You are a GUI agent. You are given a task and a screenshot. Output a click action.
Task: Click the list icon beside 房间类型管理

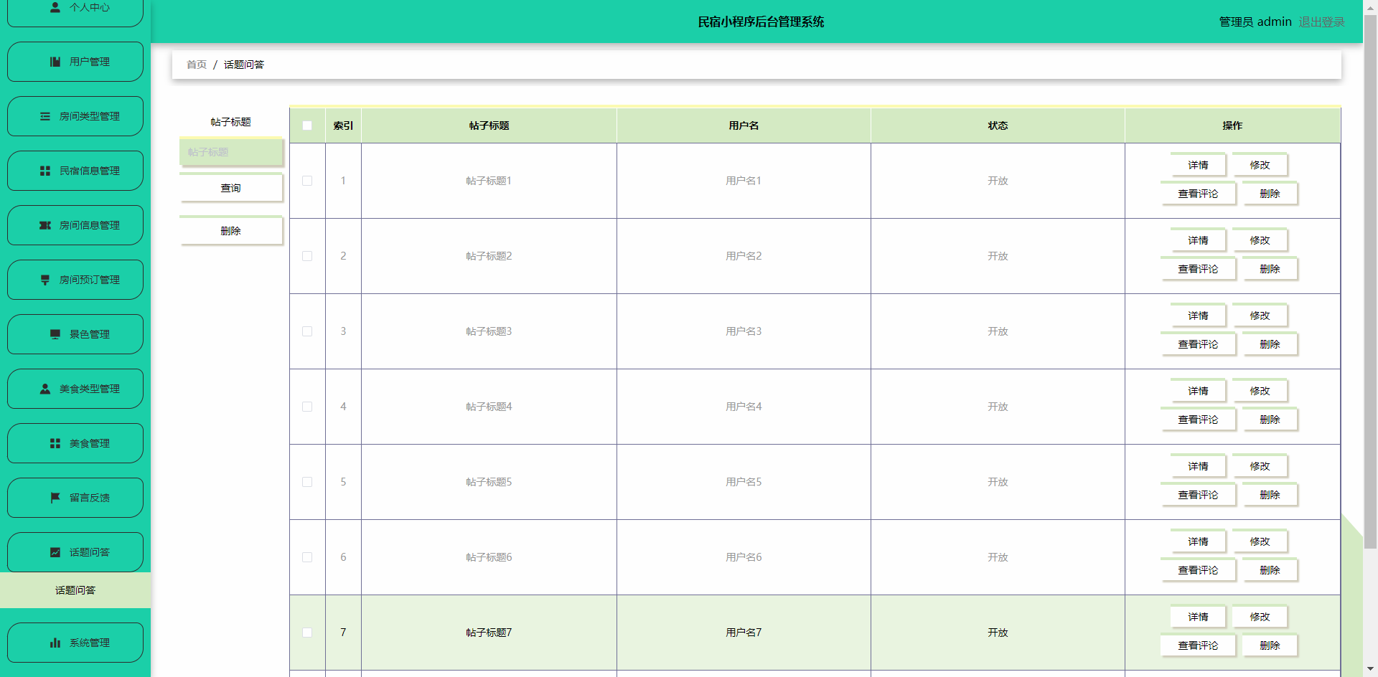pos(45,116)
